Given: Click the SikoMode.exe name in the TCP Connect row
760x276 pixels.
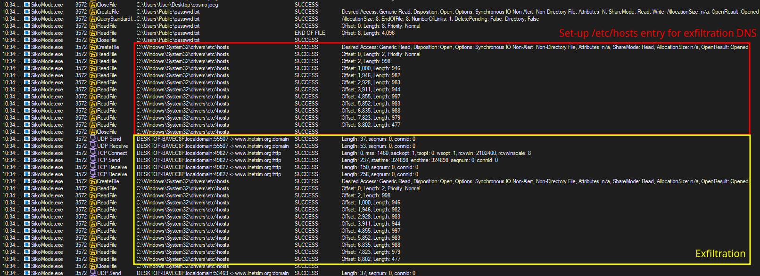Looking at the screenshot, I should pyautogui.click(x=47, y=153).
